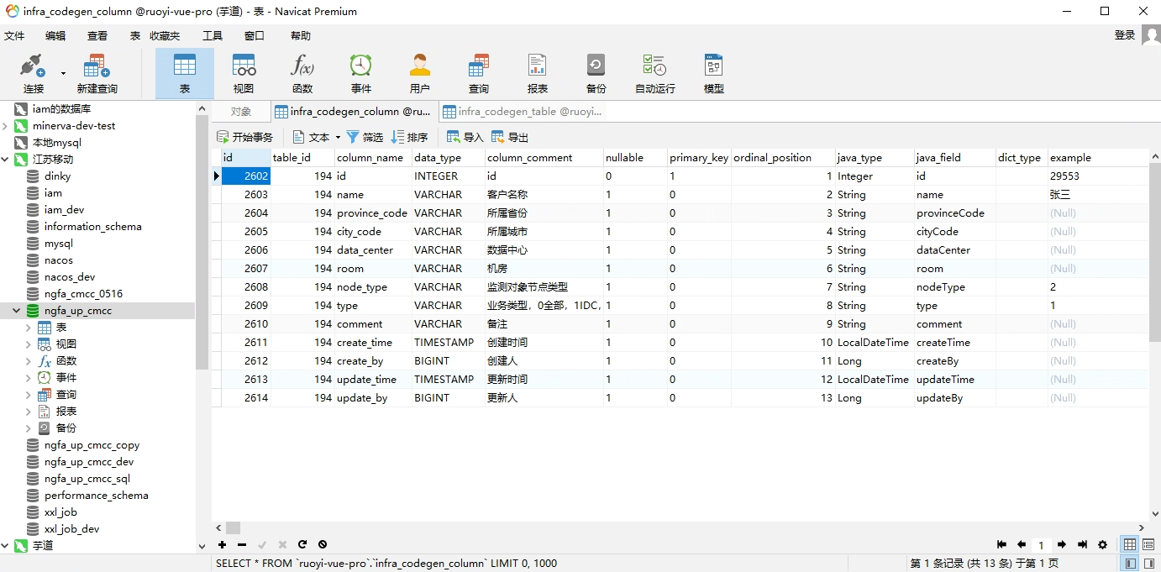Toggle the right-side info pane button
The image size is (1161, 572).
point(1148,564)
